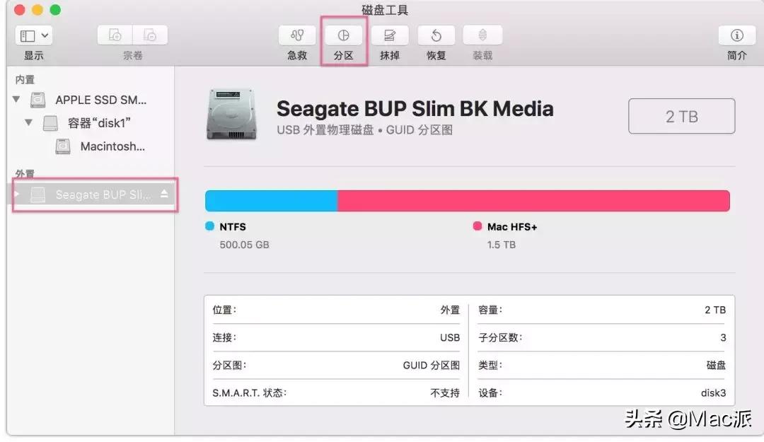
Task: Select APPLE SSD disk in sidebar
Action: tap(100, 100)
